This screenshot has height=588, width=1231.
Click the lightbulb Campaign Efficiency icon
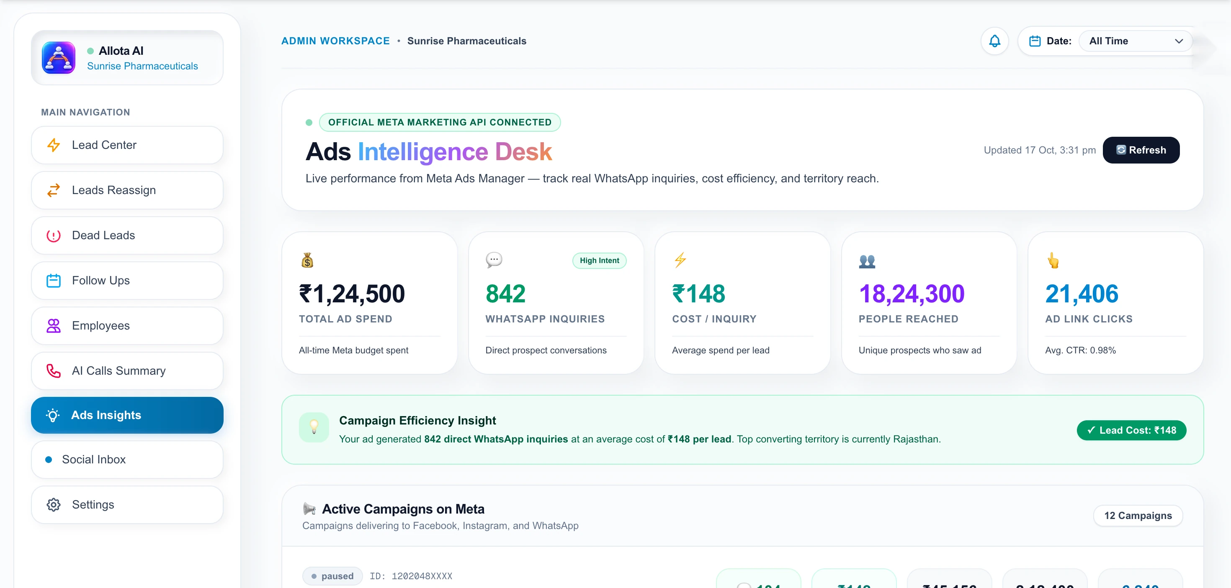314,427
